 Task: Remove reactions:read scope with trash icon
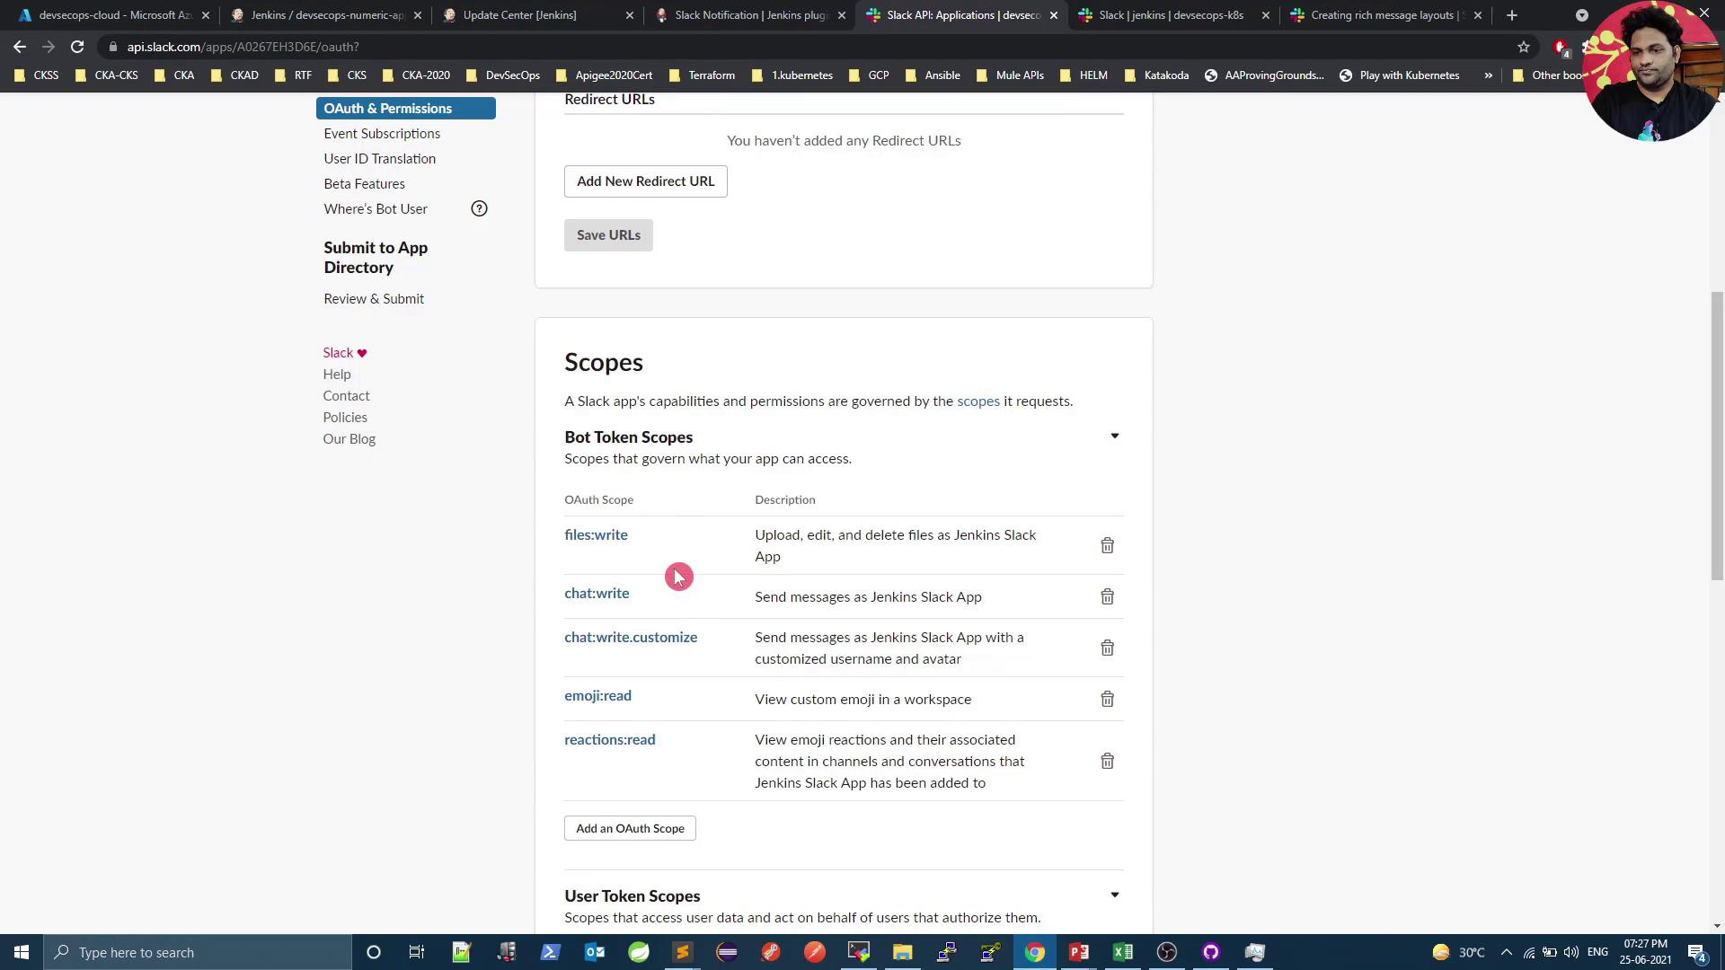(x=1107, y=761)
